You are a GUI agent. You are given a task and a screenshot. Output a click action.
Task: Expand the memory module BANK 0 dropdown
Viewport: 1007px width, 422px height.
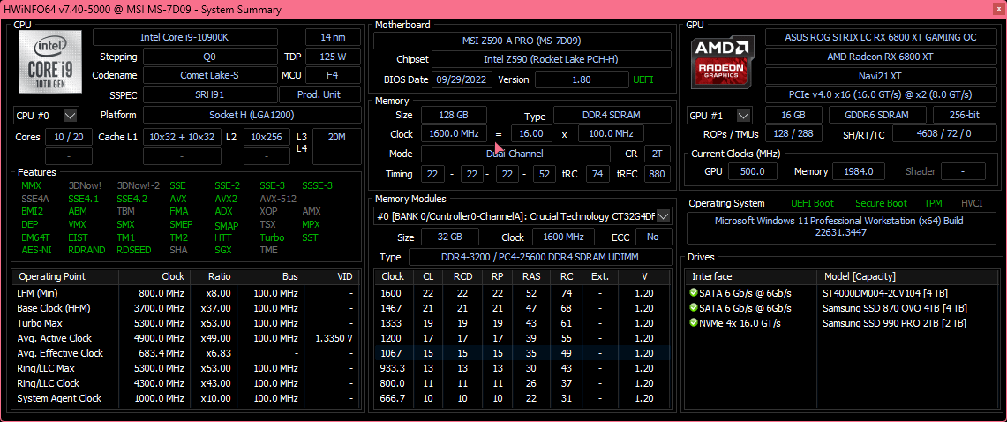click(664, 216)
